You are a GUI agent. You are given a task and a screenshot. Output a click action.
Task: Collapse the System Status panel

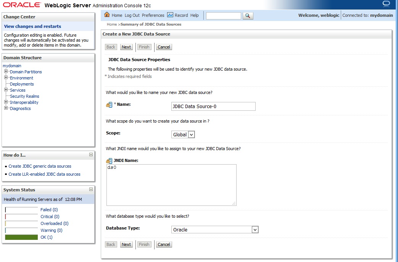pyautogui.click(x=91, y=189)
